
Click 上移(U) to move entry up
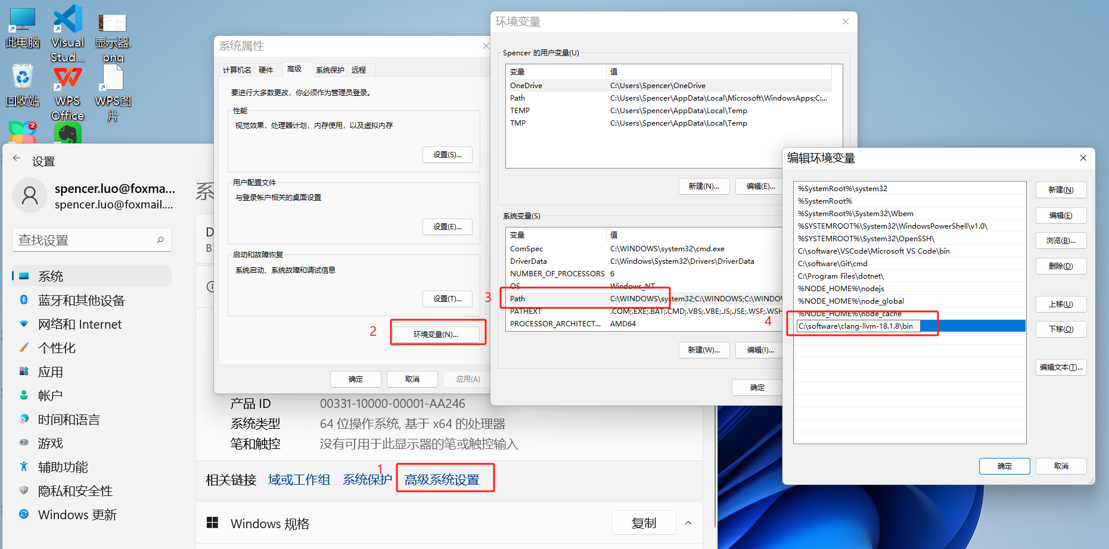(x=1061, y=304)
